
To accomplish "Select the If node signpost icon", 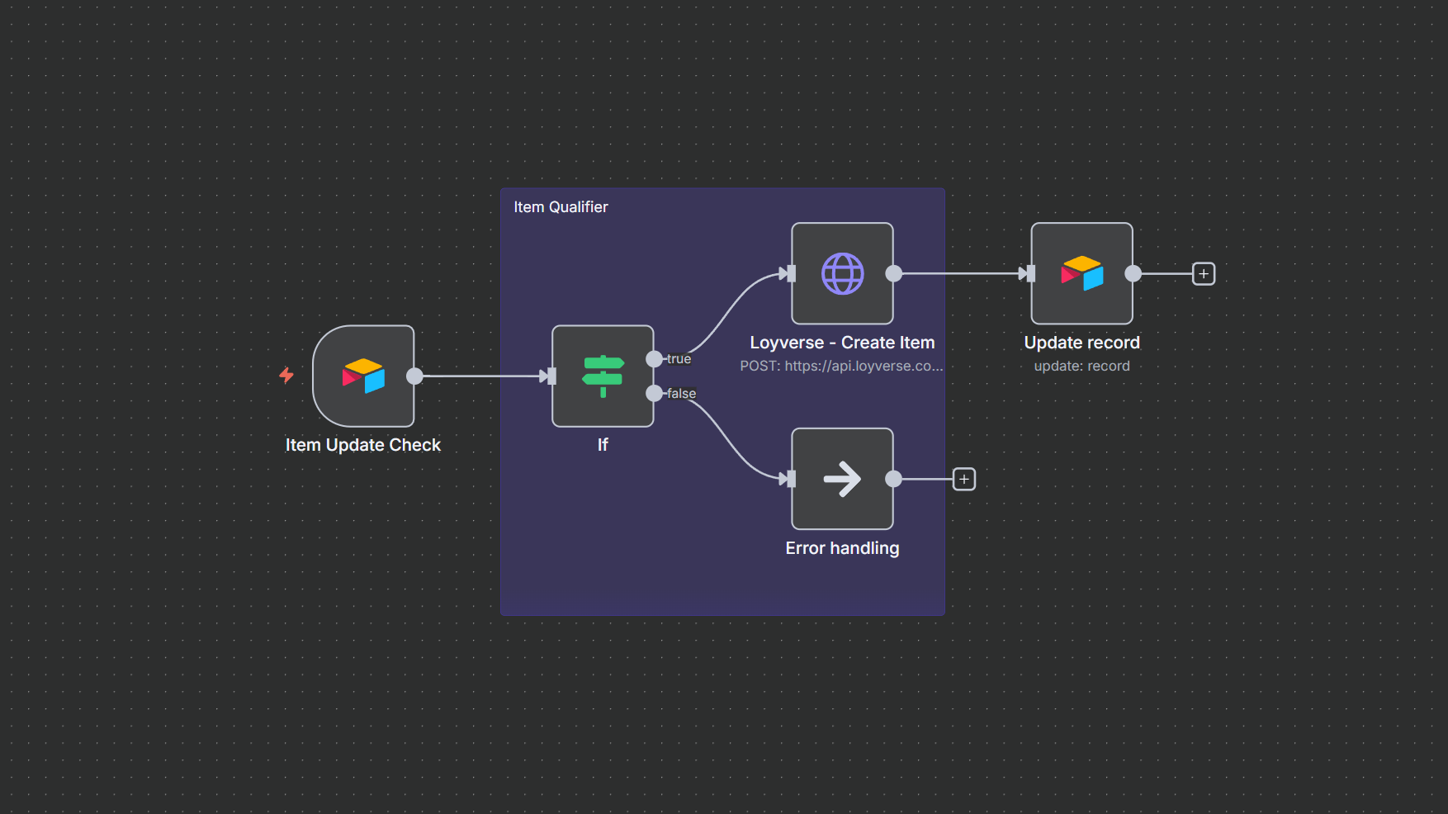I will 603,376.
